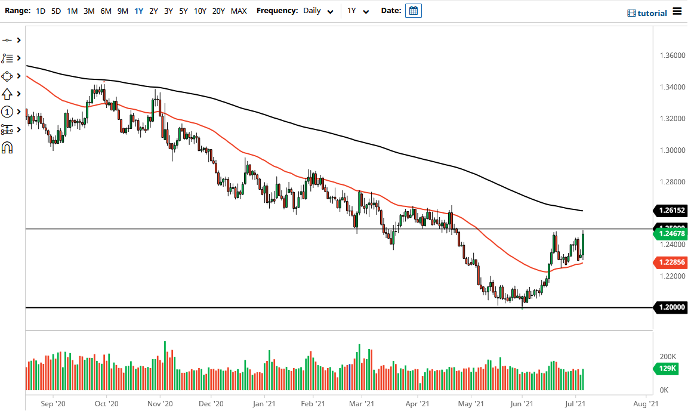Toggle the 1Y range highlight
The width and height of the screenshot is (691, 417).
click(x=138, y=11)
